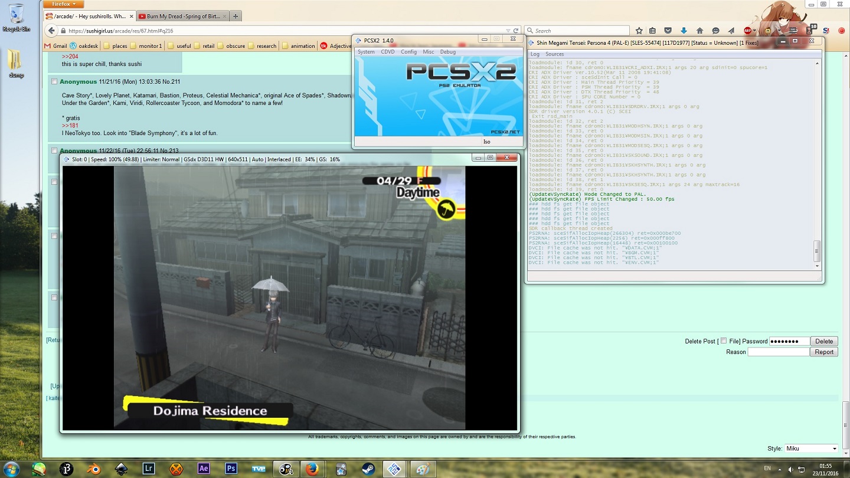
Task: Launch Blender from the taskbar
Action: click(x=94, y=469)
